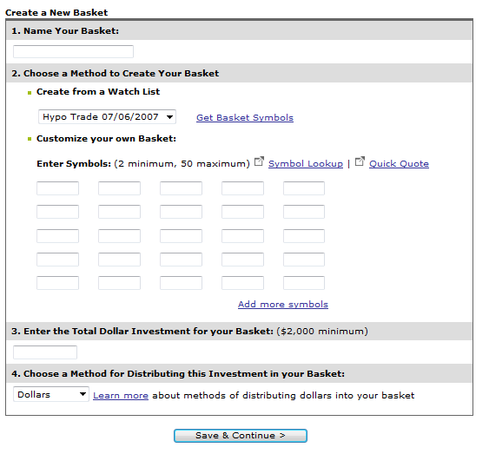Viewport: 489px width, 454px height.
Task: Click the 'Create a New Basket' title
Action: click(x=56, y=12)
